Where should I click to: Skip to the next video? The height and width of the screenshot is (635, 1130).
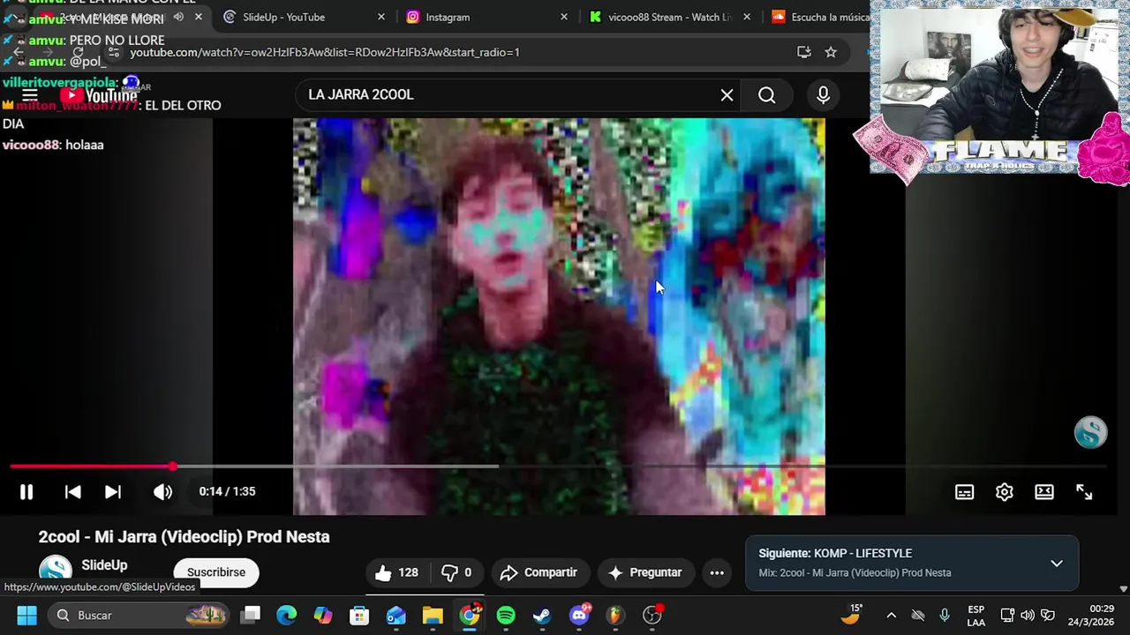(113, 492)
